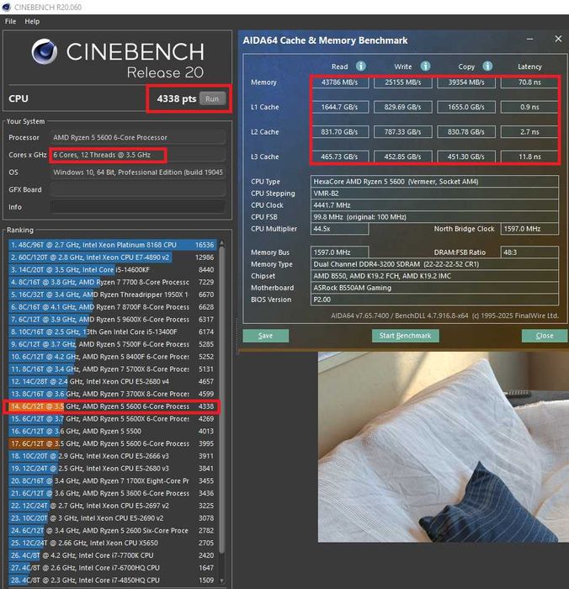Select ranking row AMD Ryzen 7 5700X
The width and height of the screenshot is (569, 589).
click(x=112, y=369)
